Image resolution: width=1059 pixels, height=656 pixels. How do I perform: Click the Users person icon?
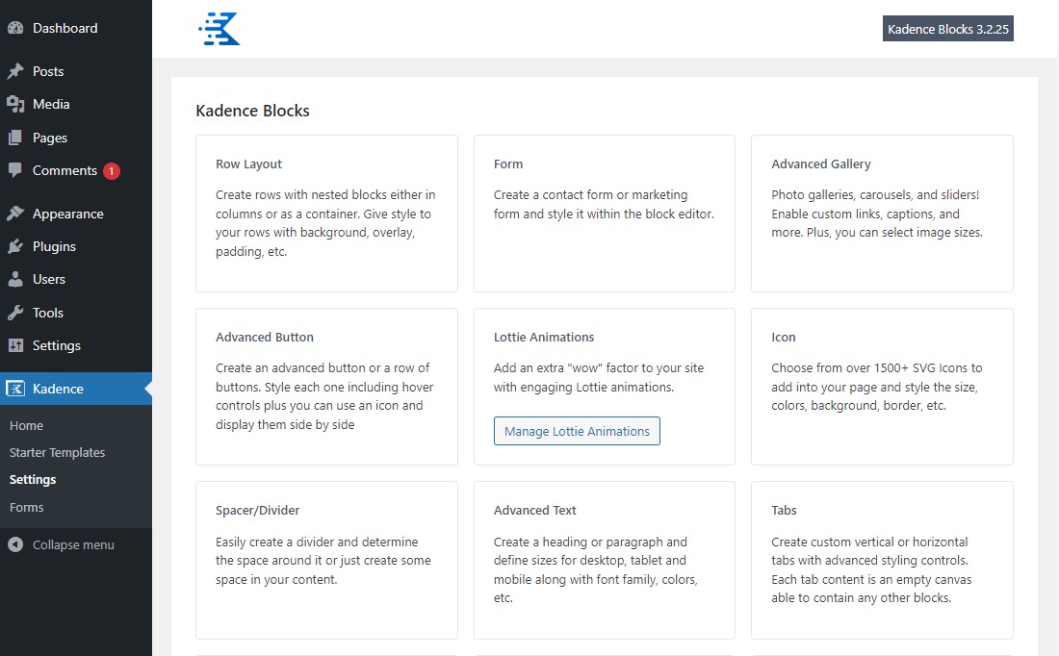(15, 279)
